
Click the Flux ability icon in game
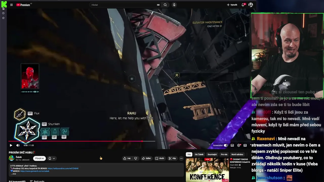tap(20, 114)
